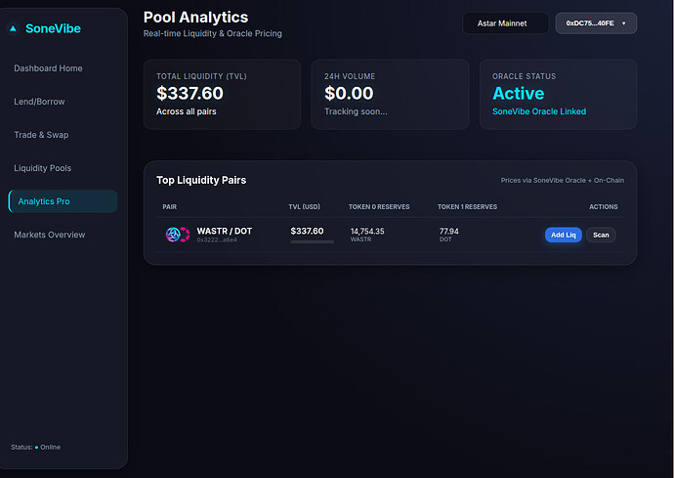Open the Lend/Borrow page

coord(39,102)
